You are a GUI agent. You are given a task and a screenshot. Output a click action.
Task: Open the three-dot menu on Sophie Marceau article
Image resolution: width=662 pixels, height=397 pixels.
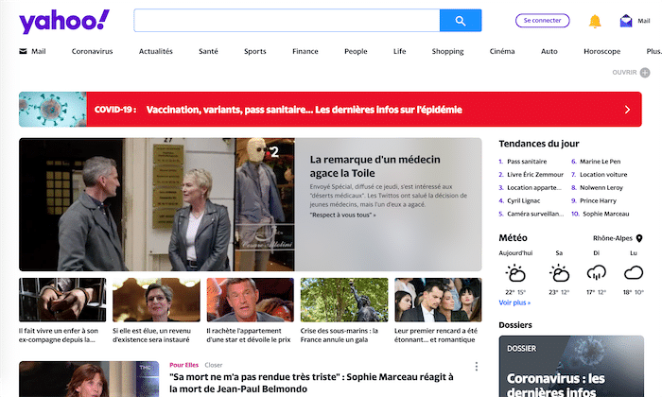point(476,367)
